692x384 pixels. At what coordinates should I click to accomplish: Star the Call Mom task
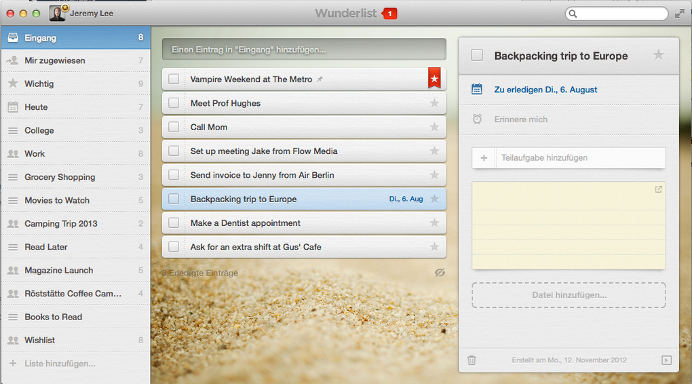point(434,127)
